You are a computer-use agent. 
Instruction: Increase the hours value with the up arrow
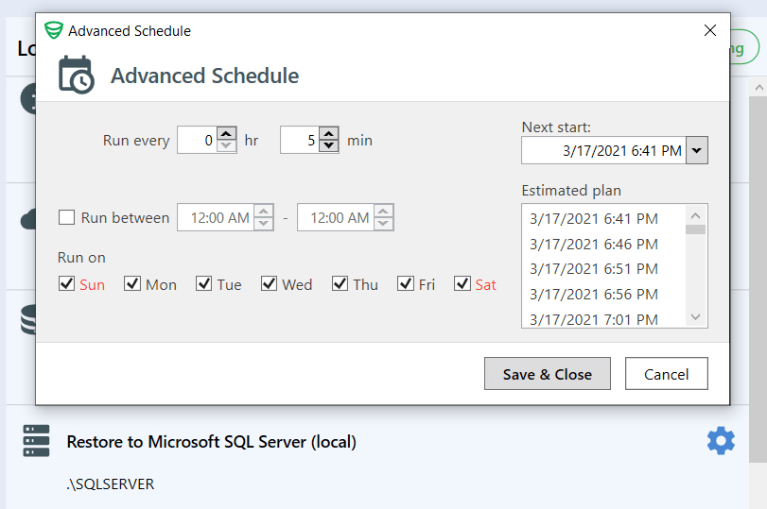point(226,133)
